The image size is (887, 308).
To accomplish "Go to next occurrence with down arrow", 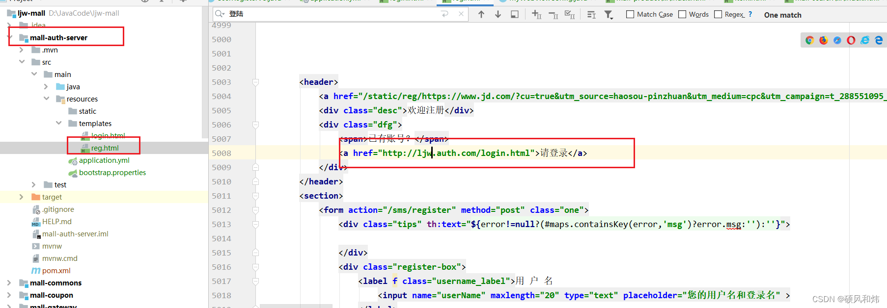I will 498,14.
